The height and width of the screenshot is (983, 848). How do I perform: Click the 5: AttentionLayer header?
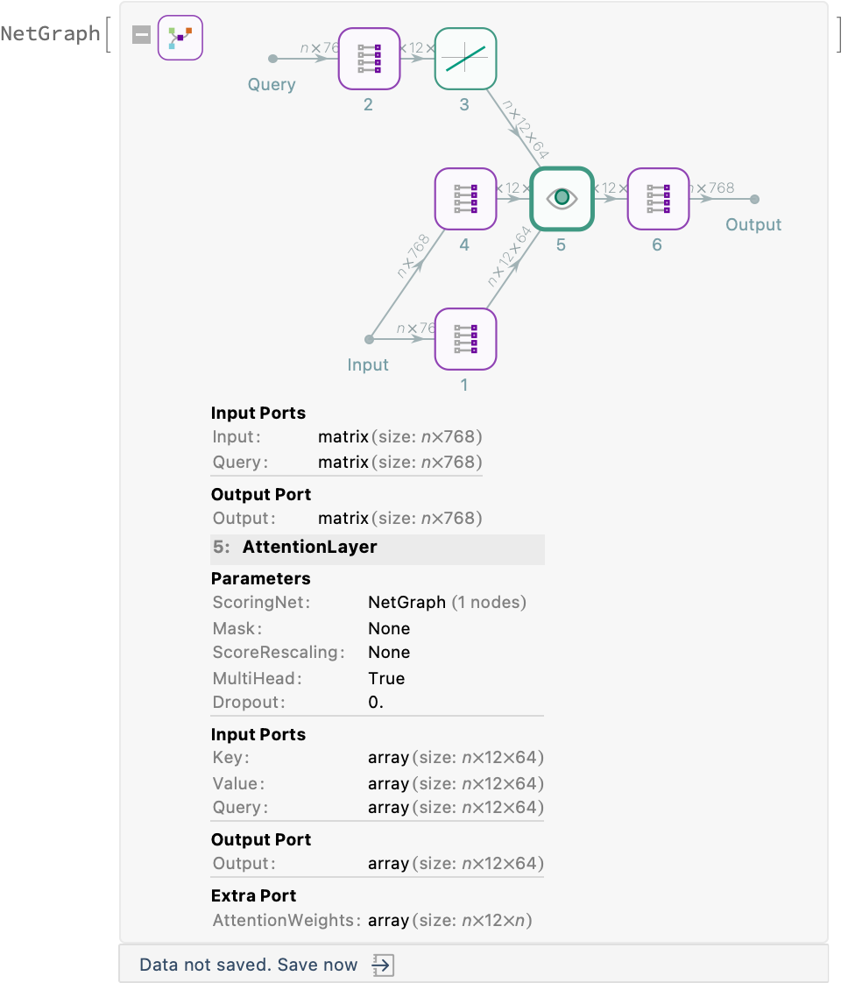pyautogui.click(x=310, y=548)
